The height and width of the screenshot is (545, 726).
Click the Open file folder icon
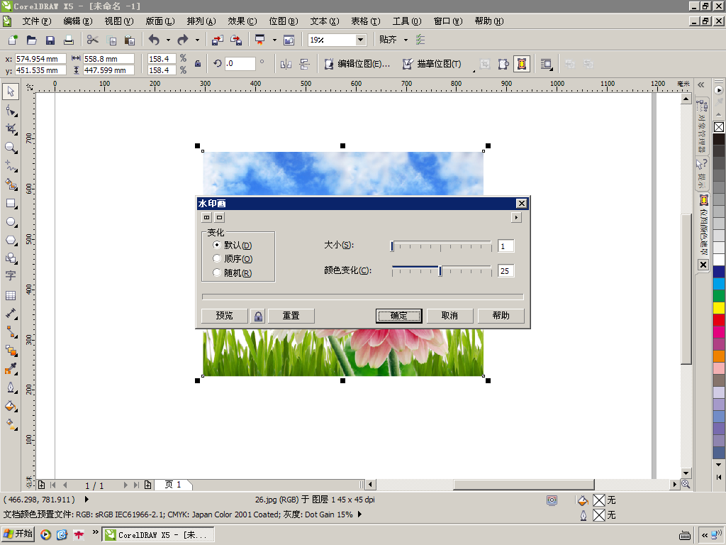(x=31, y=40)
